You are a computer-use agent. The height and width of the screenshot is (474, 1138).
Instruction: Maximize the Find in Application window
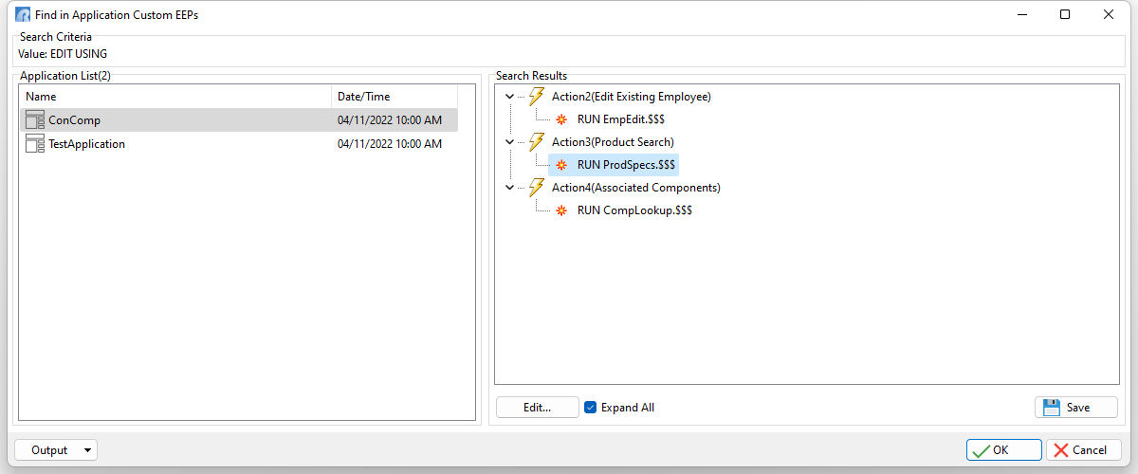point(1065,14)
